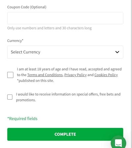132x148 pixels.
Task: Click the "*published on this site." text
Action: pos(36,81)
